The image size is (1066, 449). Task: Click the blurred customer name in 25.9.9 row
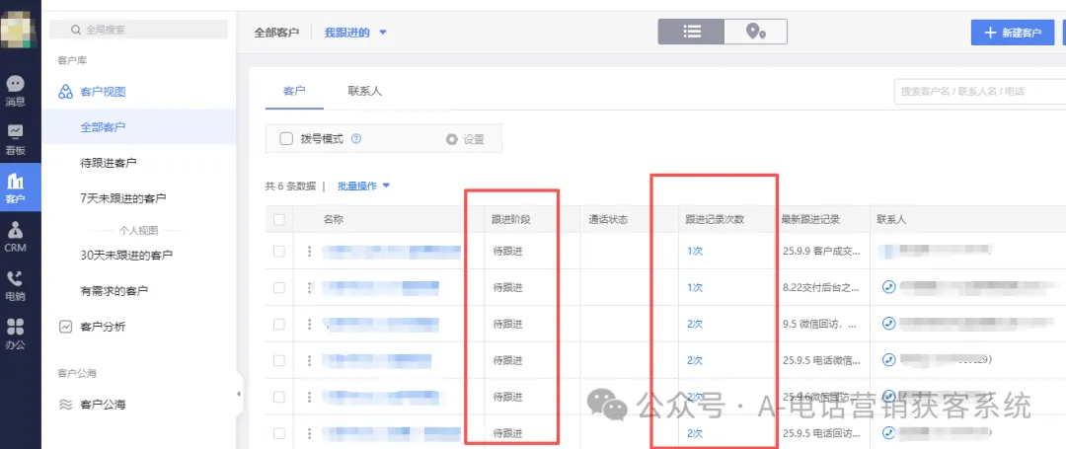click(x=392, y=252)
